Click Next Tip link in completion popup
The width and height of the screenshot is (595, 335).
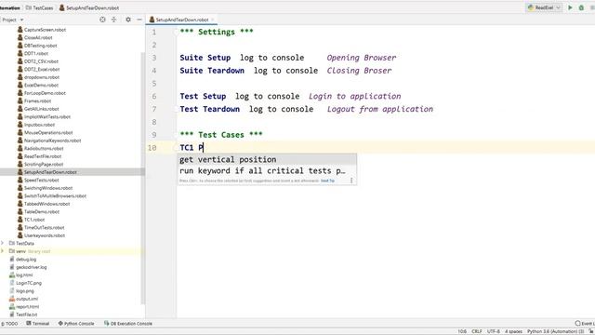coord(327,181)
